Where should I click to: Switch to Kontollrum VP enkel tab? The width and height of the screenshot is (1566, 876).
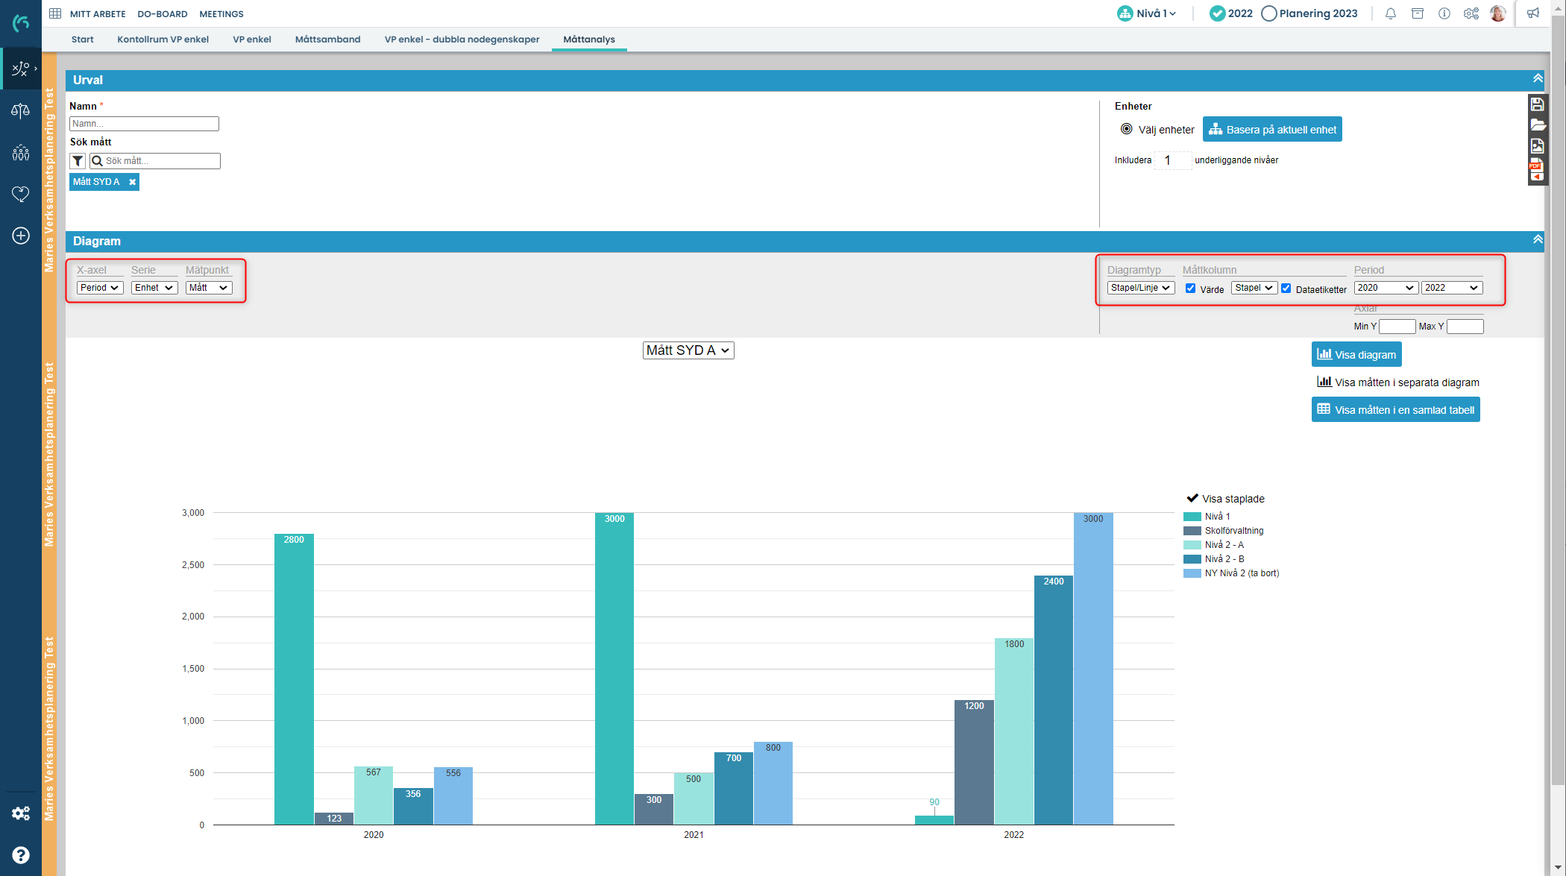(163, 40)
